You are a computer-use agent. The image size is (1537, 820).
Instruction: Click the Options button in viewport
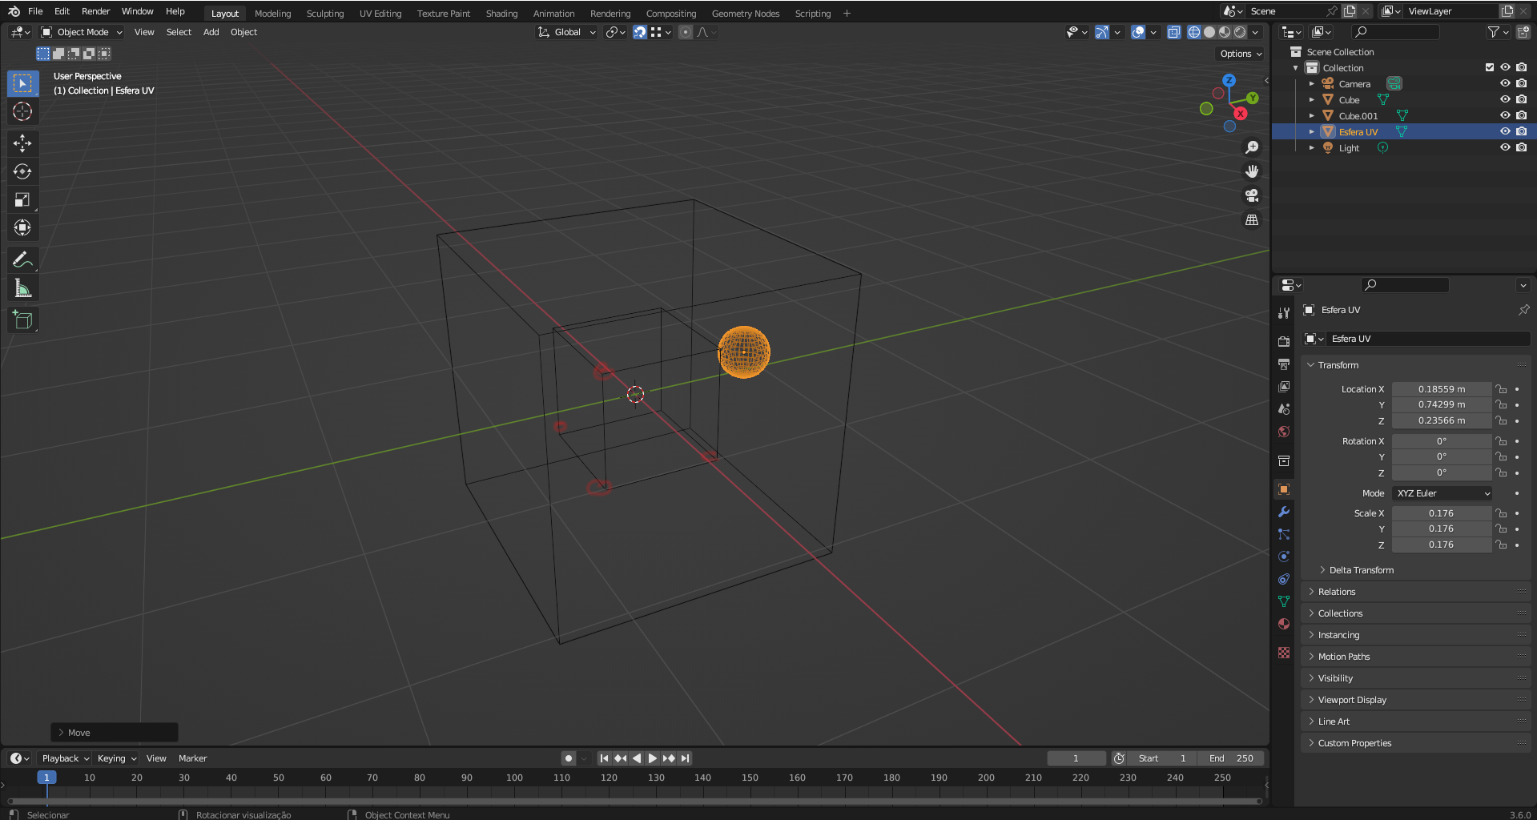pyautogui.click(x=1241, y=54)
